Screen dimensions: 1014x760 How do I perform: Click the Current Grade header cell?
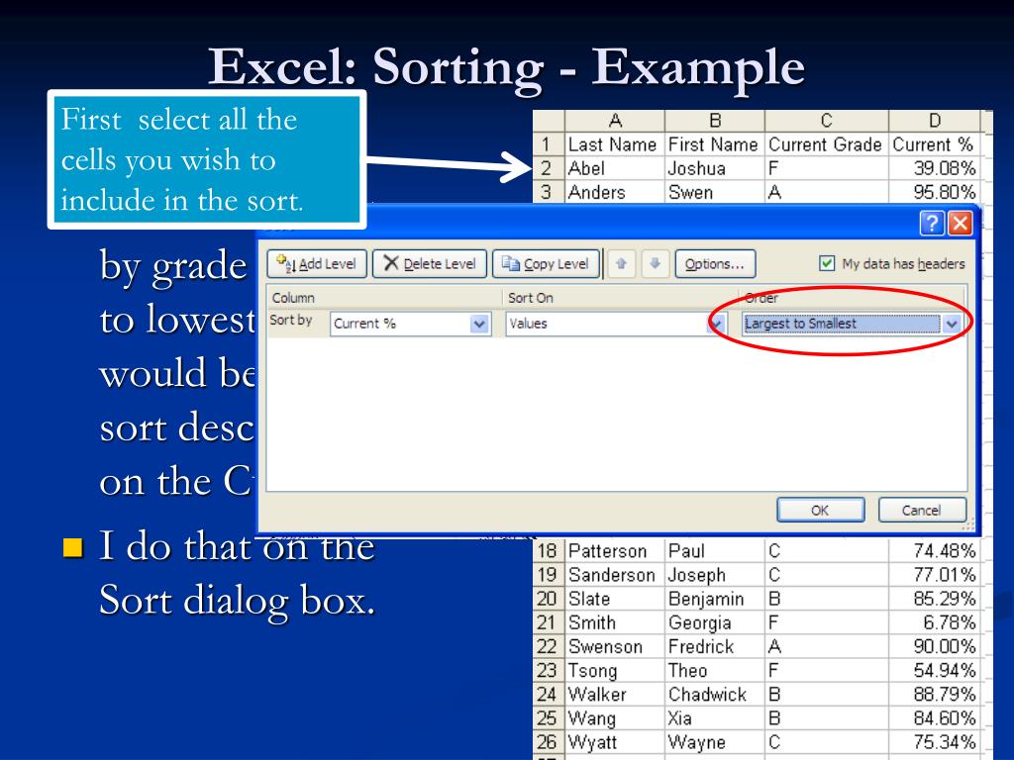coord(827,144)
